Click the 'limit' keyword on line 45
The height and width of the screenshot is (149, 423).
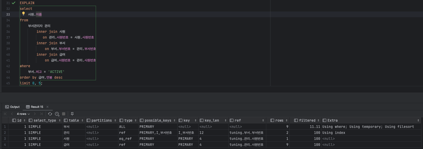[25, 83]
